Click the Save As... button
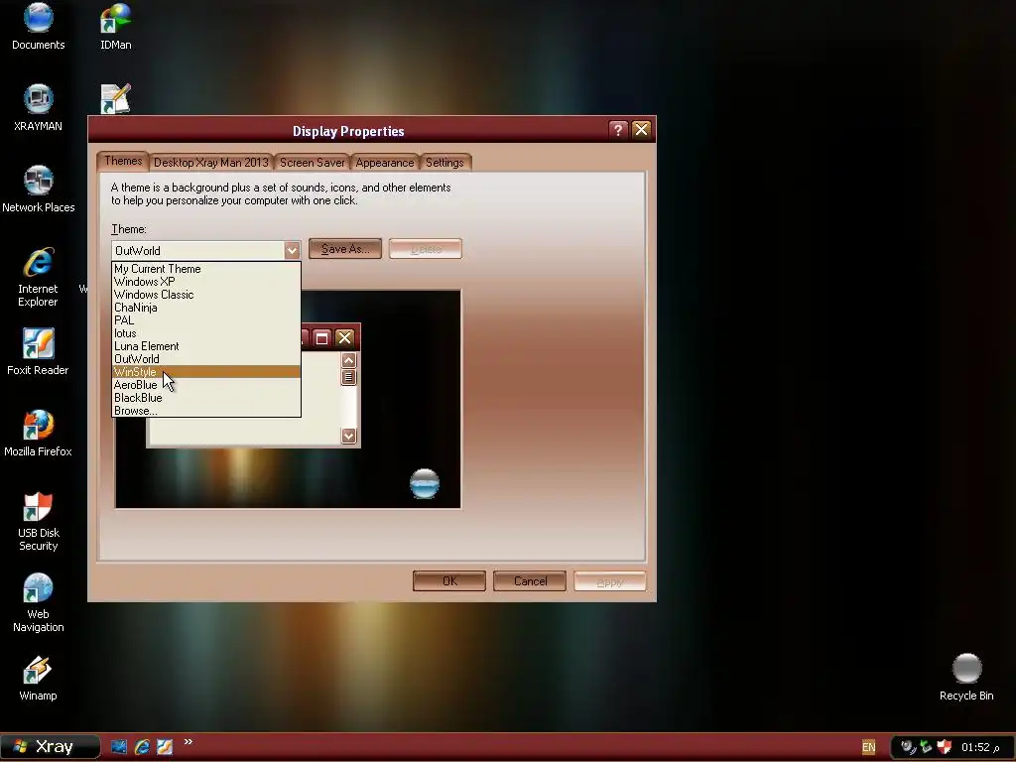This screenshot has height=762, width=1016. click(x=345, y=249)
